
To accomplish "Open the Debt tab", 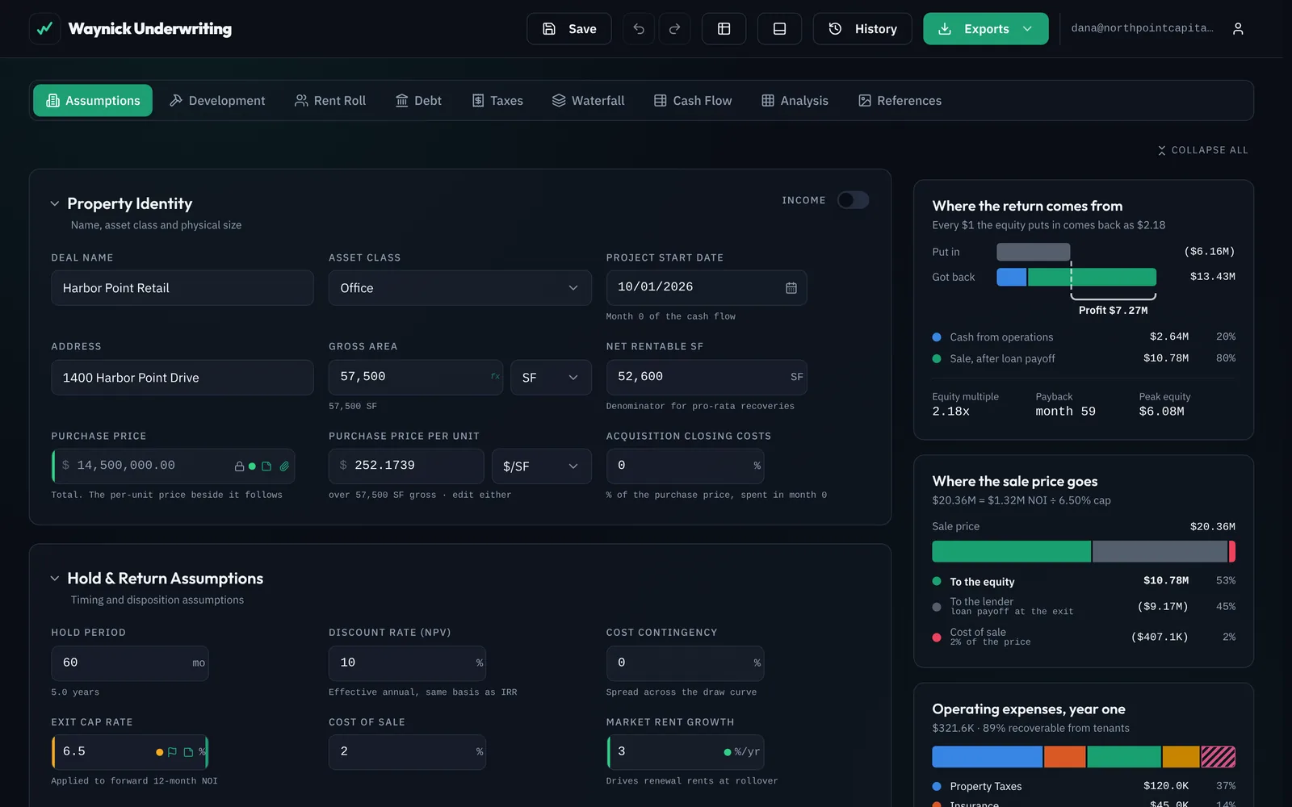I will [x=418, y=101].
